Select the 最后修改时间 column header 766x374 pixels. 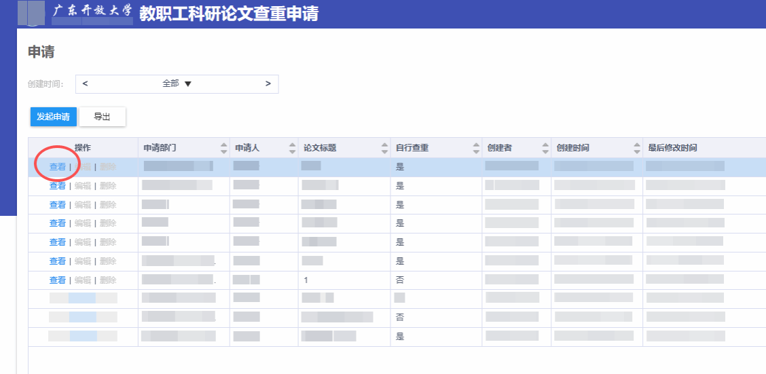click(x=672, y=148)
